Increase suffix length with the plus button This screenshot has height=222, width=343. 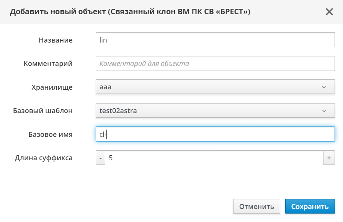pyautogui.click(x=329, y=158)
